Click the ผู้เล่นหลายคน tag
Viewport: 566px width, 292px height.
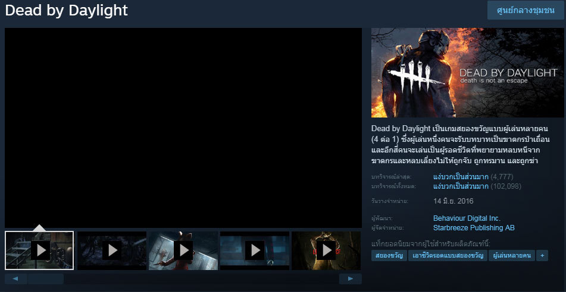[511, 256]
